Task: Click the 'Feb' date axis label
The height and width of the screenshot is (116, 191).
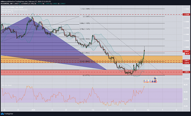Action: 93,110
